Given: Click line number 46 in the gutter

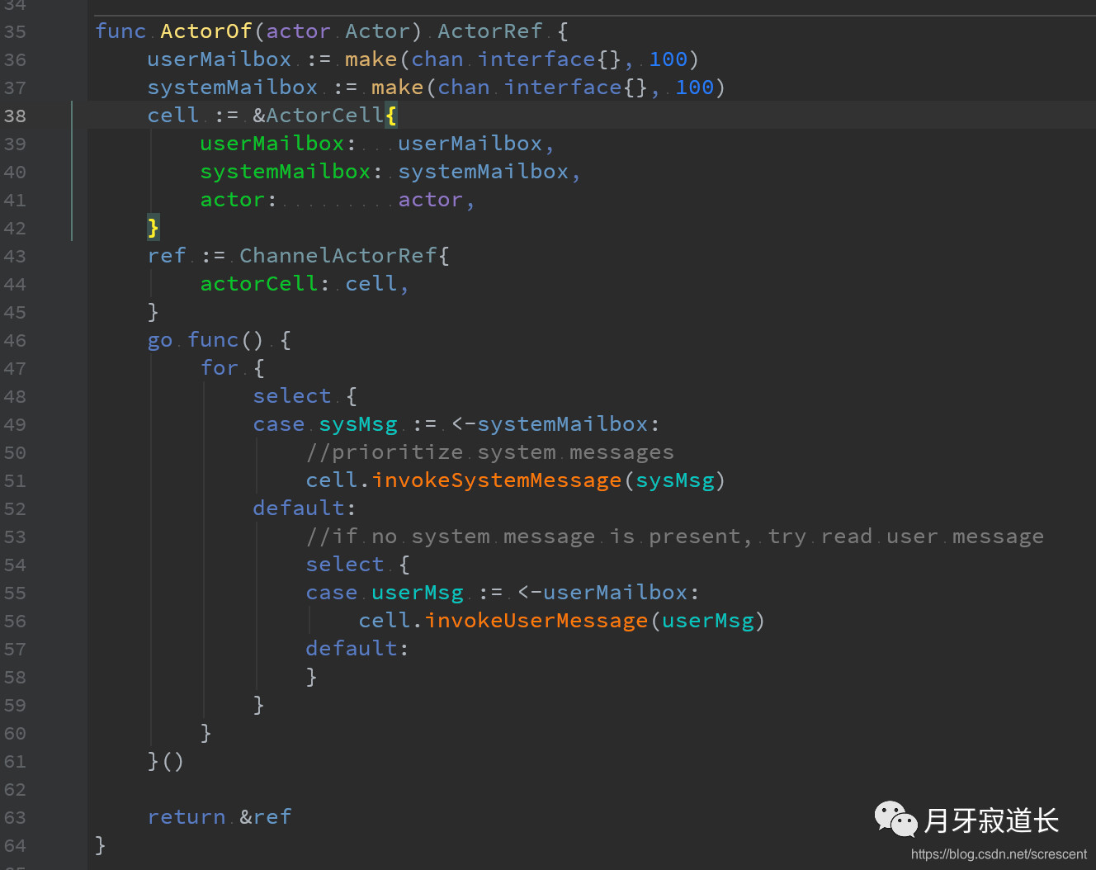Looking at the screenshot, I should 15,340.
